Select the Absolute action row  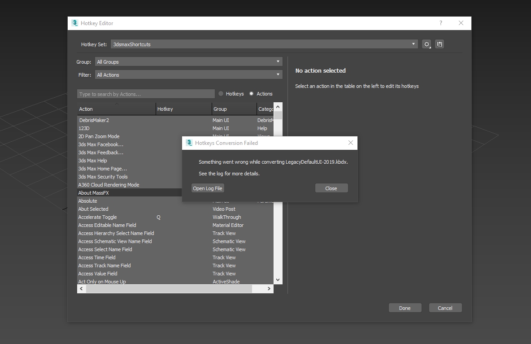pos(130,201)
